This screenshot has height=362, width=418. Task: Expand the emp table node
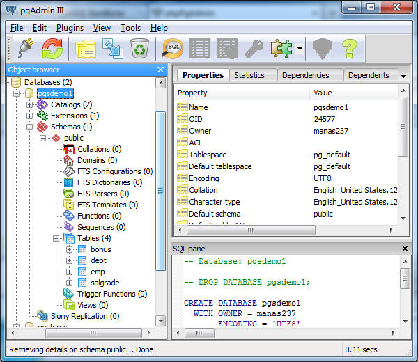point(69,271)
